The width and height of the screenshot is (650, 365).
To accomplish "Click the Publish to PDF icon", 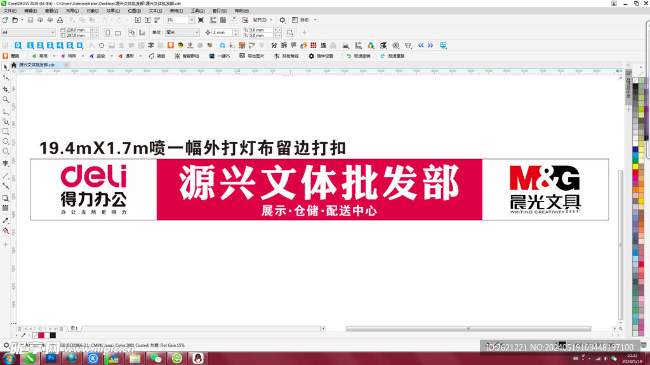I will (x=157, y=20).
